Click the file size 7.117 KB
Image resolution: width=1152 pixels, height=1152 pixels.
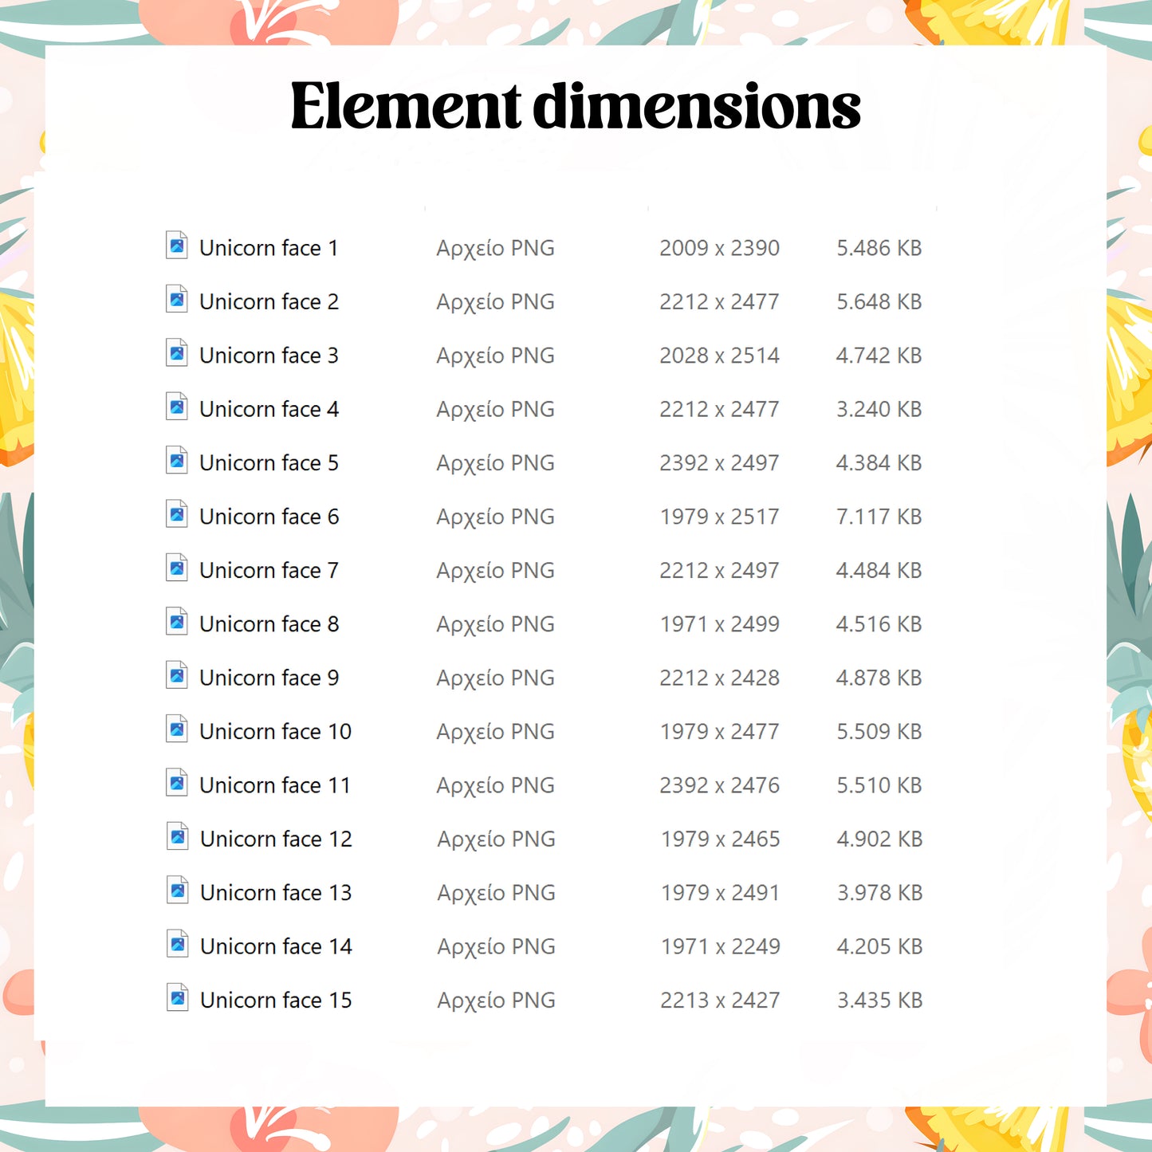879,517
